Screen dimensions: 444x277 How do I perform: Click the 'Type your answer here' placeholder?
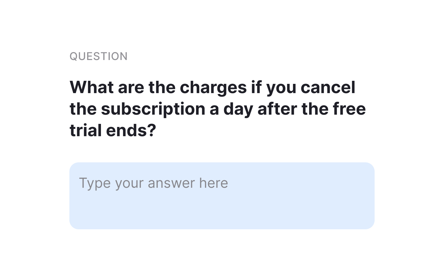153,183
